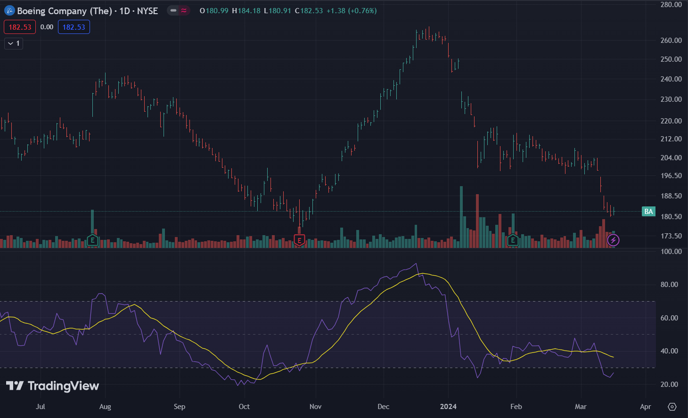Click the Jul label on time axis
688x418 pixels.
click(41, 407)
